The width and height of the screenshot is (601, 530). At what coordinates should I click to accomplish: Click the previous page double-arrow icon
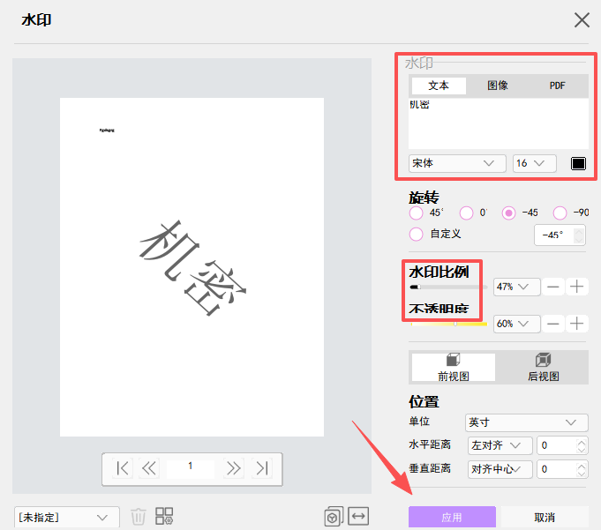tap(149, 468)
